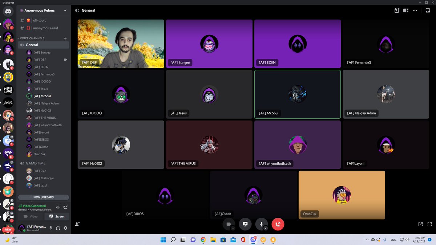Open more options three dots in header
Image resolution: width=436 pixels, height=245 pixels.
point(415,11)
